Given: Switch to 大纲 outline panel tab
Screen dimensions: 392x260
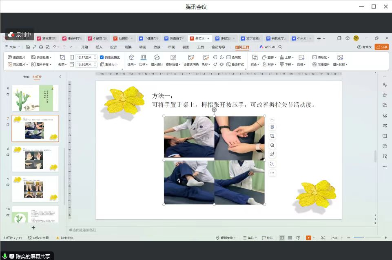Looking at the screenshot, I should tap(26, 77).
